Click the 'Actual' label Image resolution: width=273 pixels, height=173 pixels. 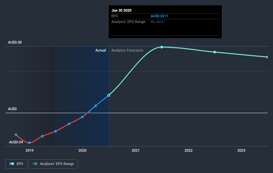coord(101,50)
